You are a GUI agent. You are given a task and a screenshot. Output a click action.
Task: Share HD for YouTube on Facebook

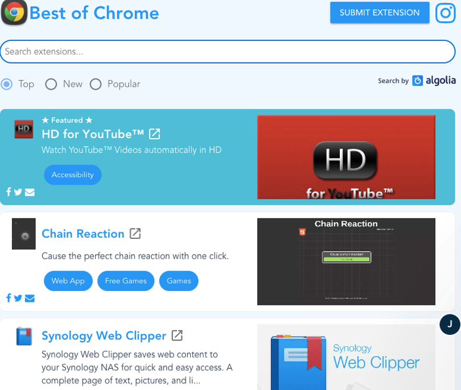(x=9, y=192)
